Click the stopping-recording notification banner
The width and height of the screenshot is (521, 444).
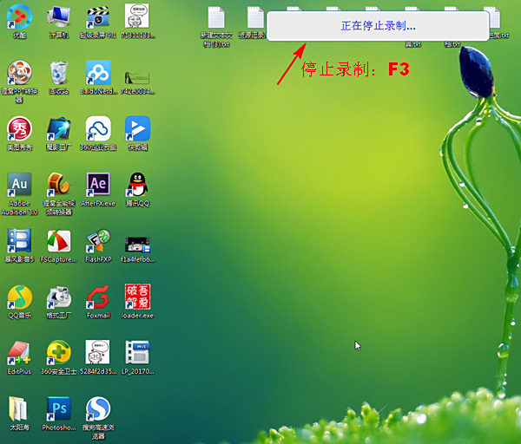point(378,26)
